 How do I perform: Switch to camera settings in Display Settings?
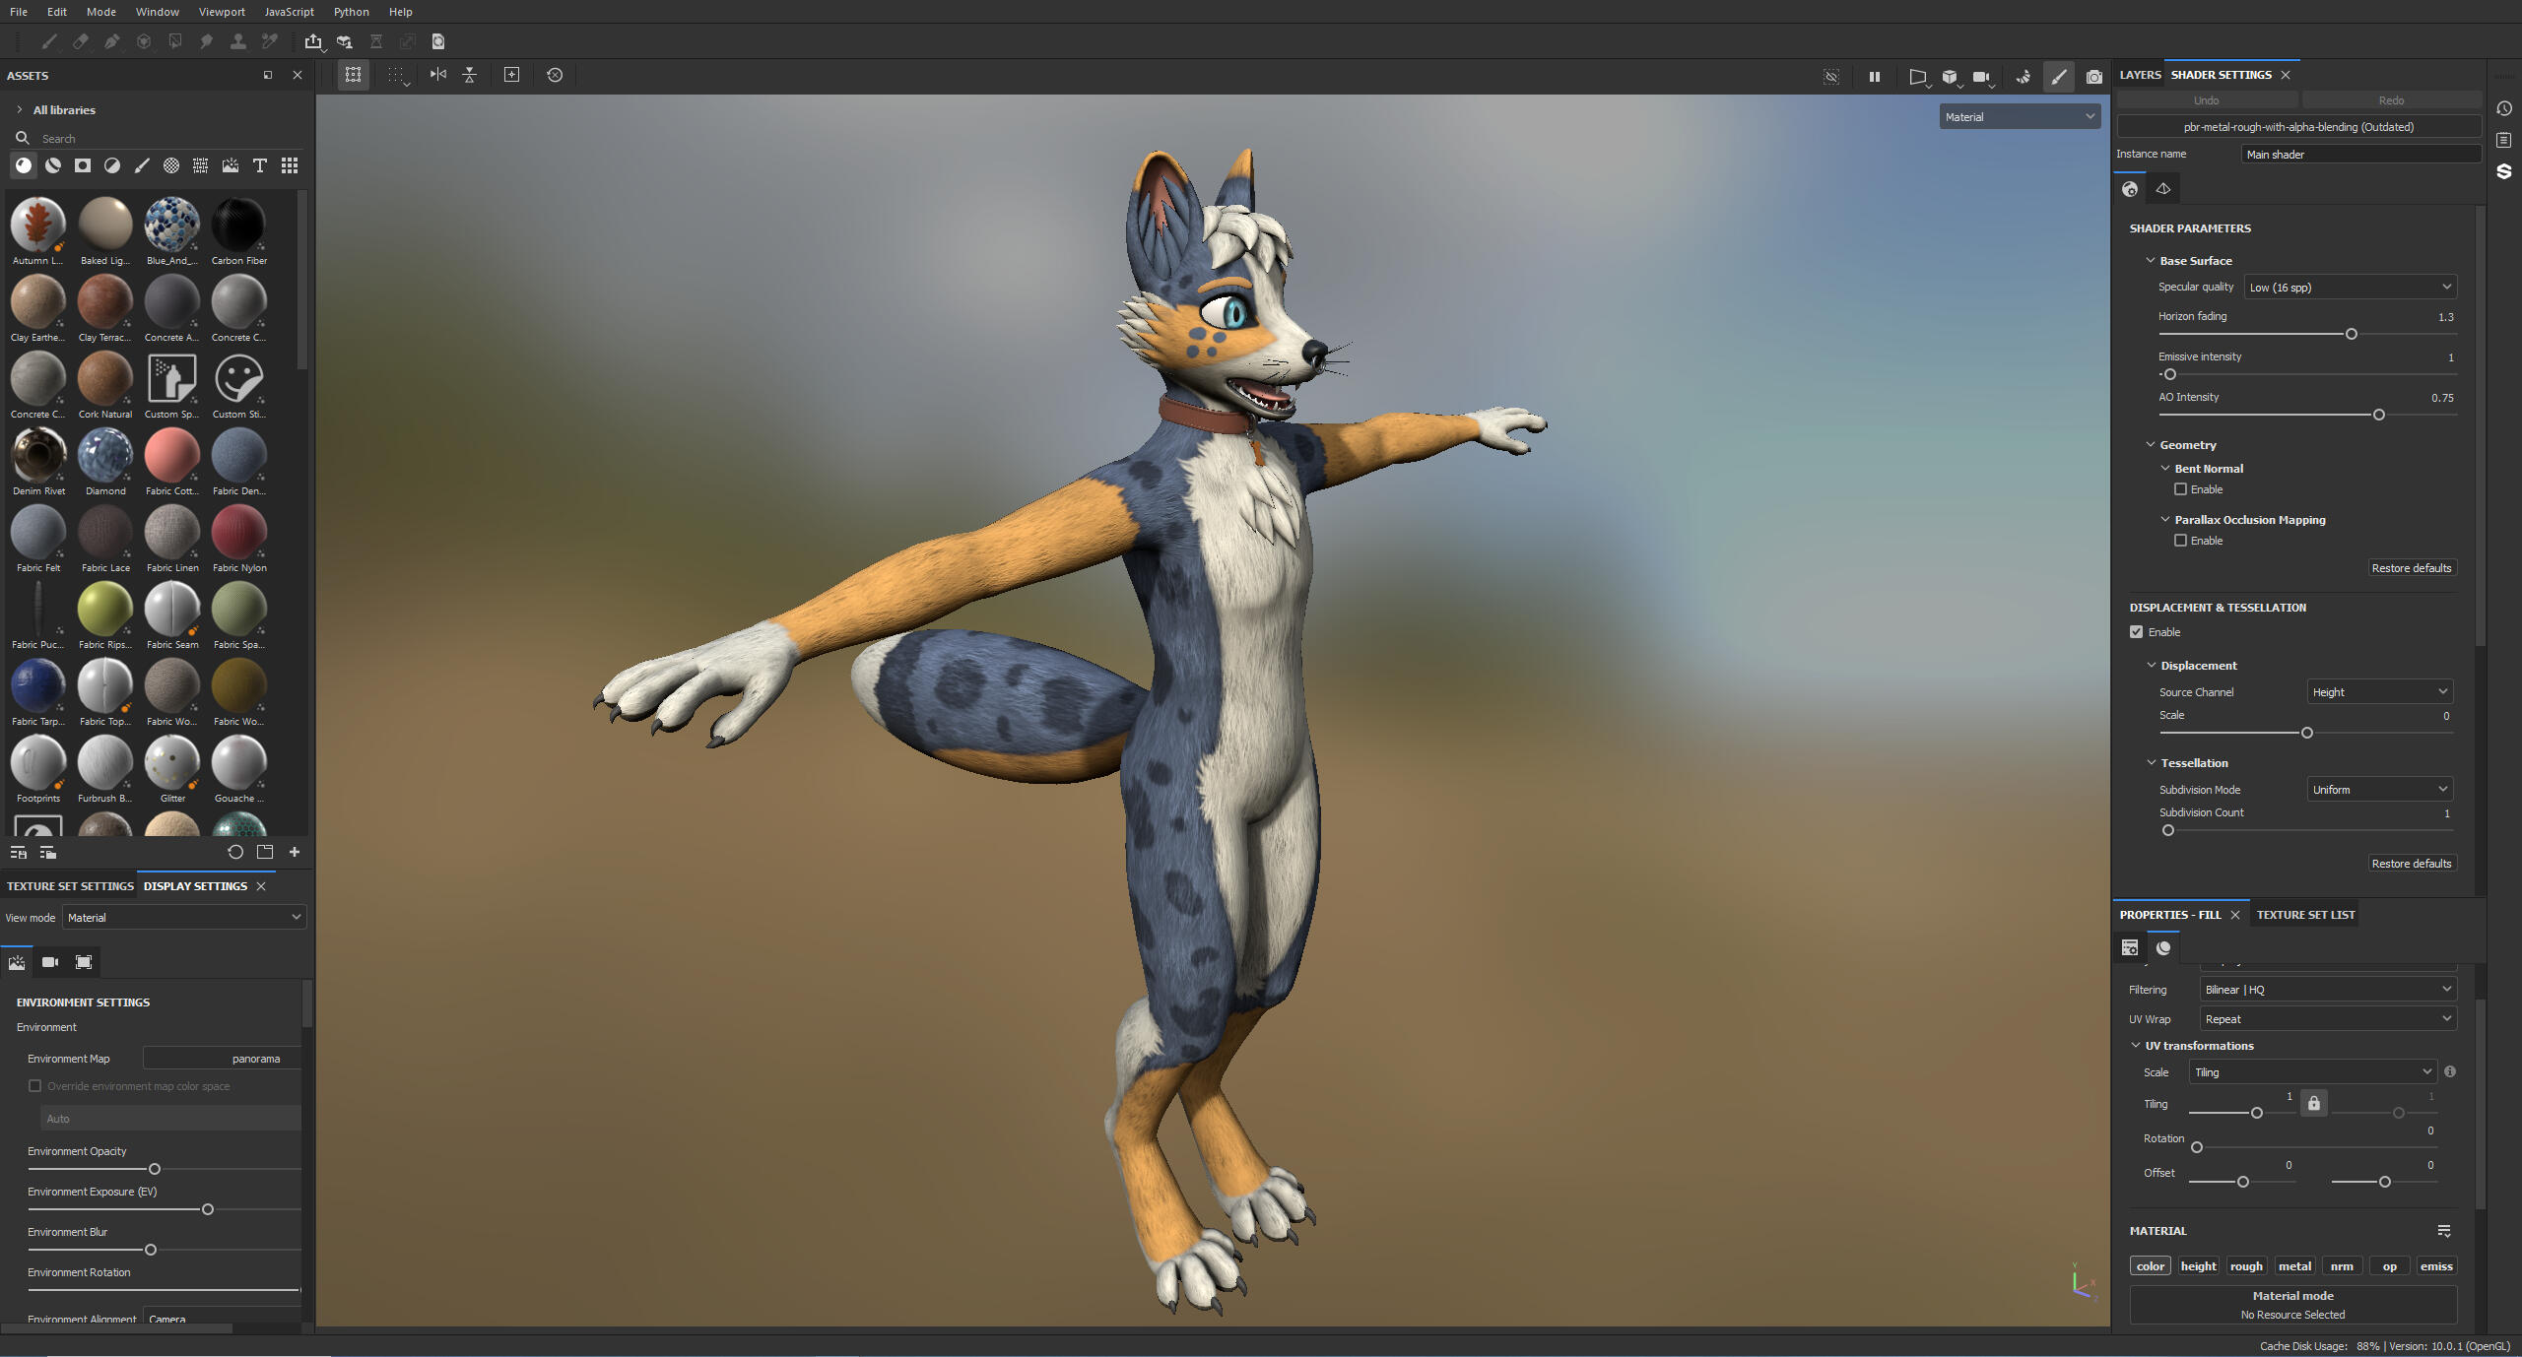click(x=50, y=962)
